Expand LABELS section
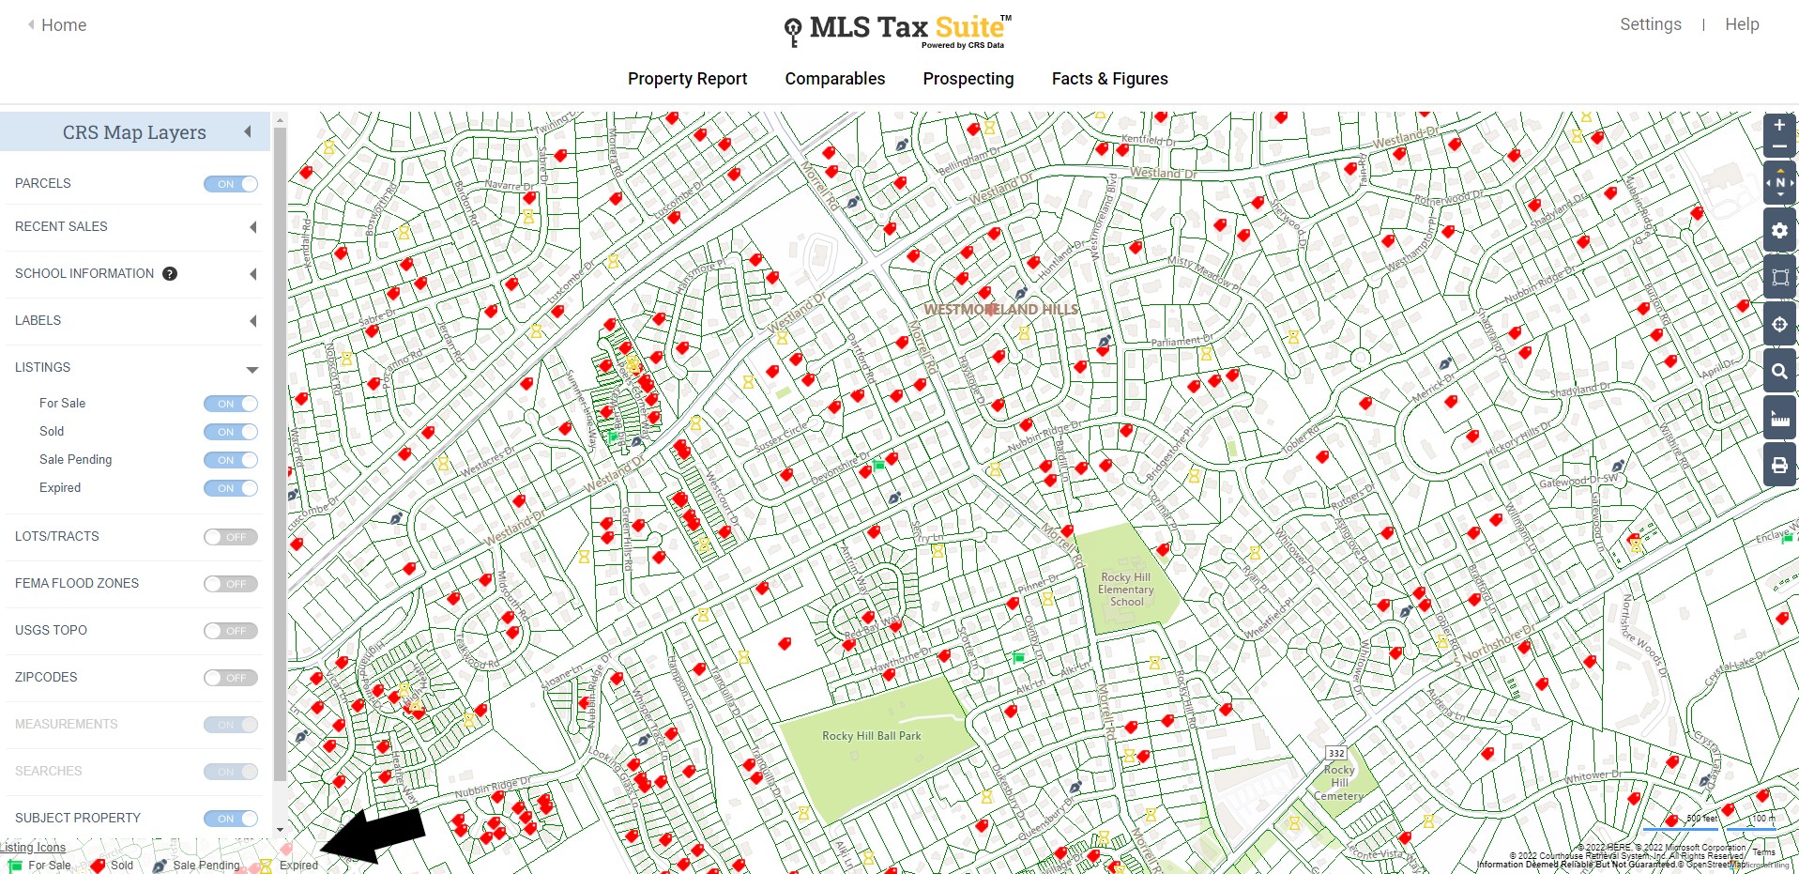The height and width of the screenshot is (874, 1799). pyautogui.click(x=252, y=321)
